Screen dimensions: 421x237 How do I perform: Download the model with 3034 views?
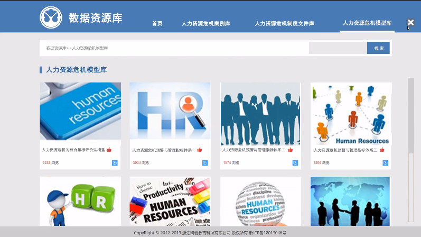click(x=205, y=163)
